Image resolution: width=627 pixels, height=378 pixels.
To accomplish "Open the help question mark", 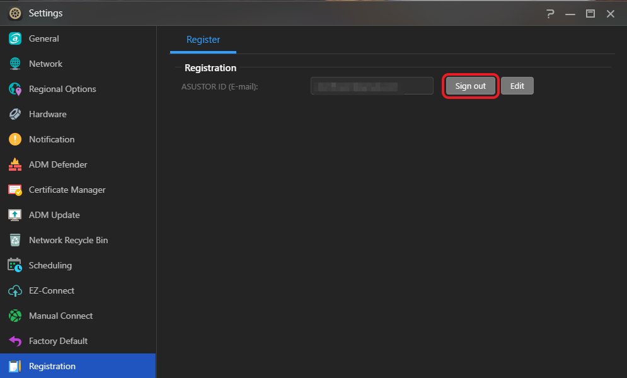I will pyautogui.click(x=550, y=14).
